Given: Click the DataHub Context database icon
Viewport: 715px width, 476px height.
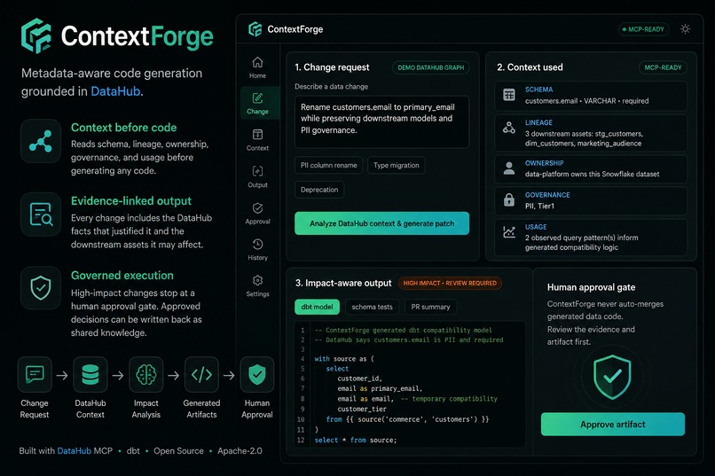Looking at the screenshot, I should (x=90, y=374).
